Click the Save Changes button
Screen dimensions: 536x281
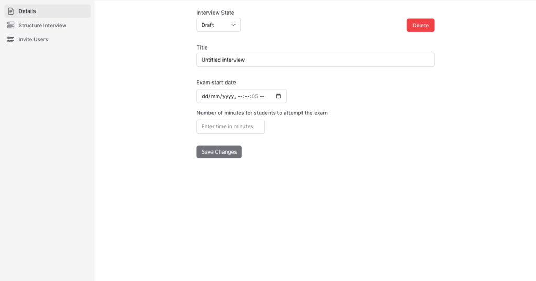point(219,152)
